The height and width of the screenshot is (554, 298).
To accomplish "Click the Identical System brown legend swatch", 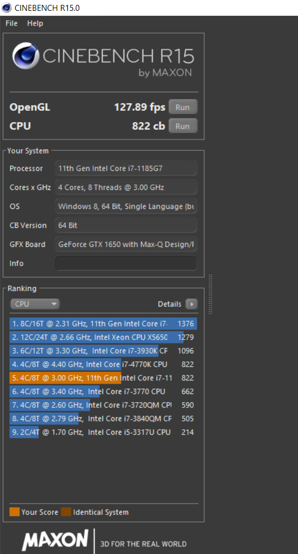I will 66,512.
